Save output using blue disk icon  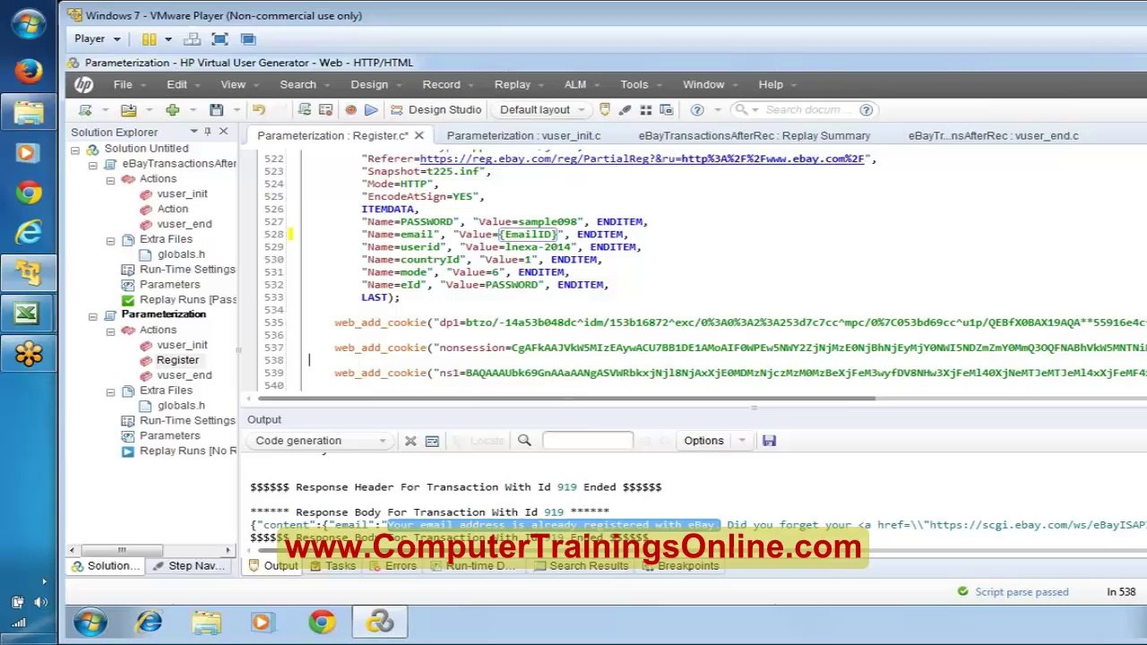(769, 441)
